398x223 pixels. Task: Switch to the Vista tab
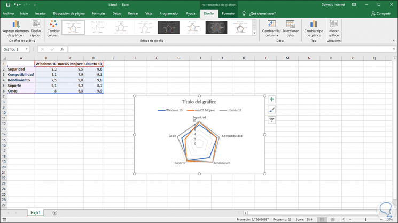click(x=149, y=14)
